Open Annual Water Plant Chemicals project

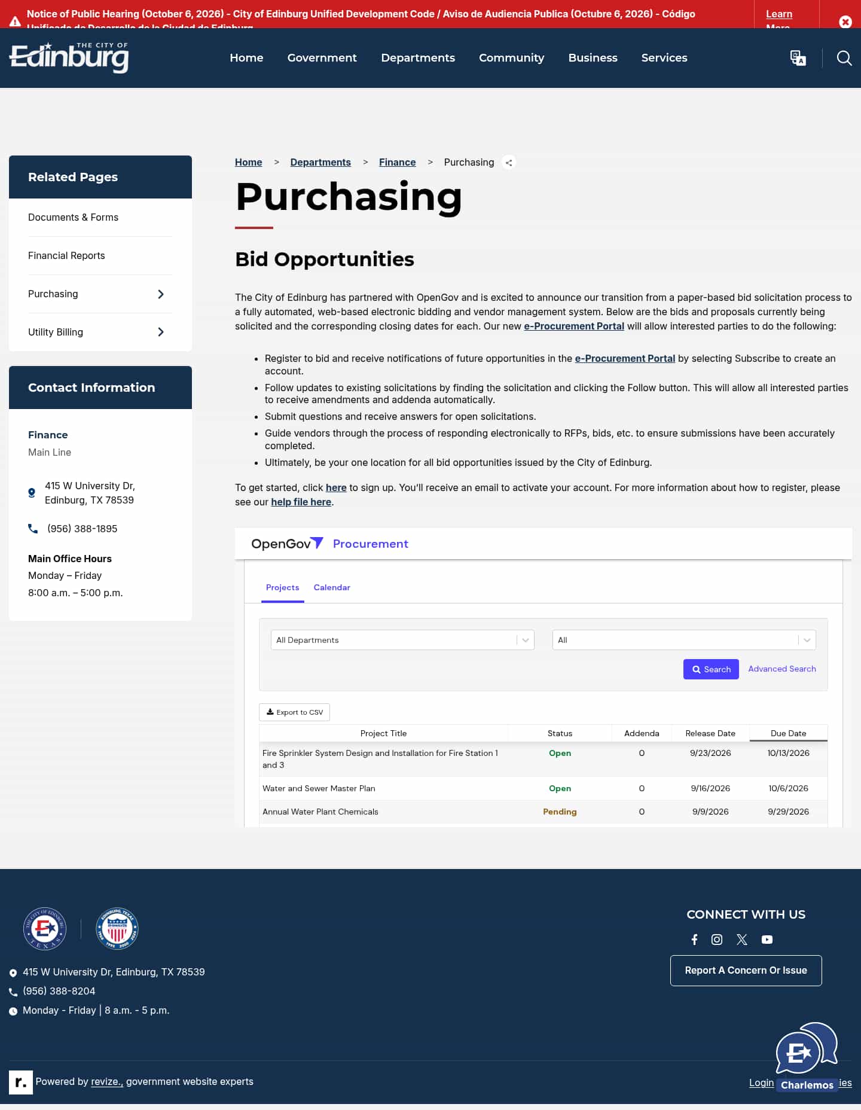(x=320, y=812)
